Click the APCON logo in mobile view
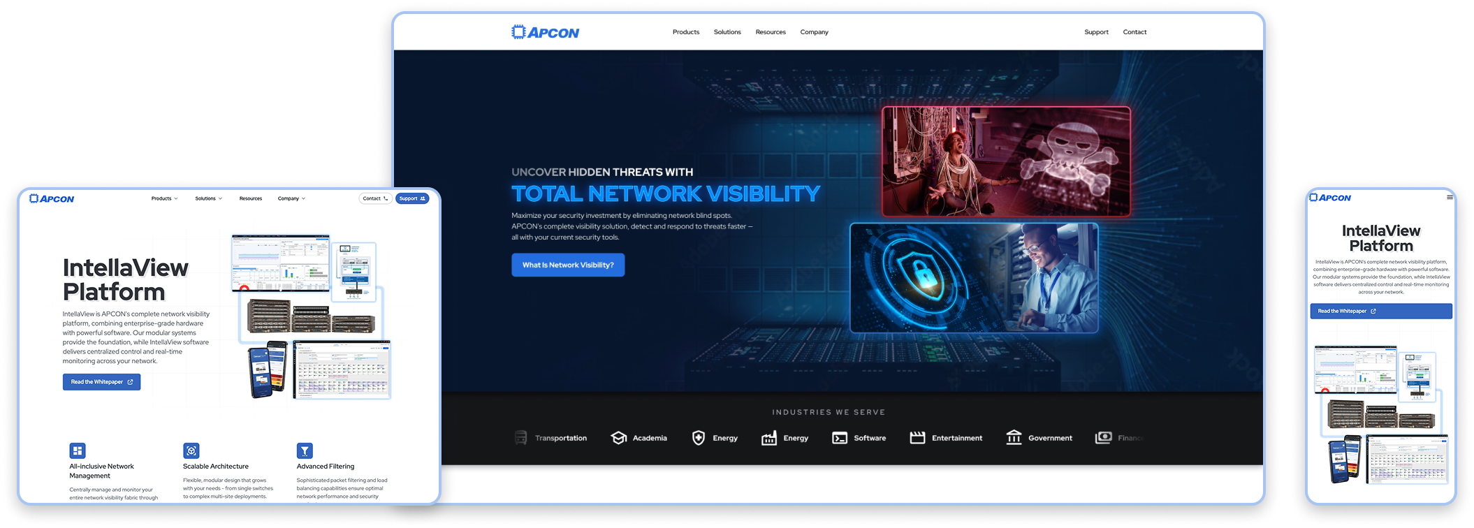The width and height of the screenshot is (1474, 528). [1330, 198]
